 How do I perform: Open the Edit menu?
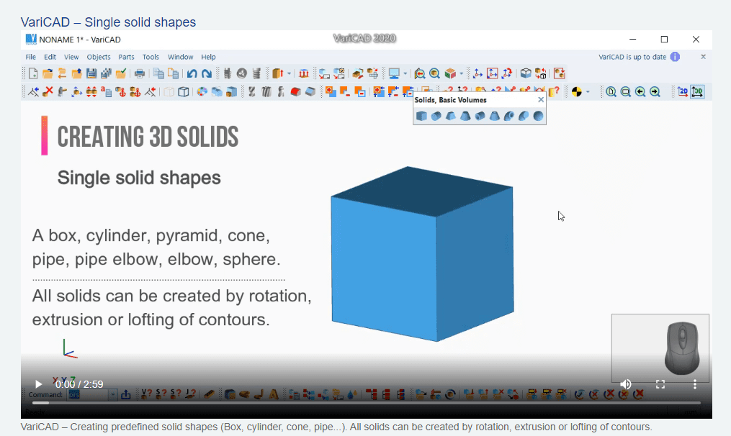(50, 57)
